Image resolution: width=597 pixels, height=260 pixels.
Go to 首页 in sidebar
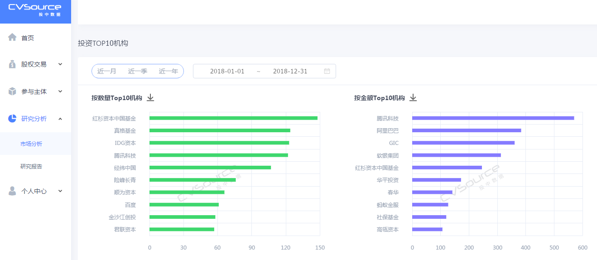point(28,38)
